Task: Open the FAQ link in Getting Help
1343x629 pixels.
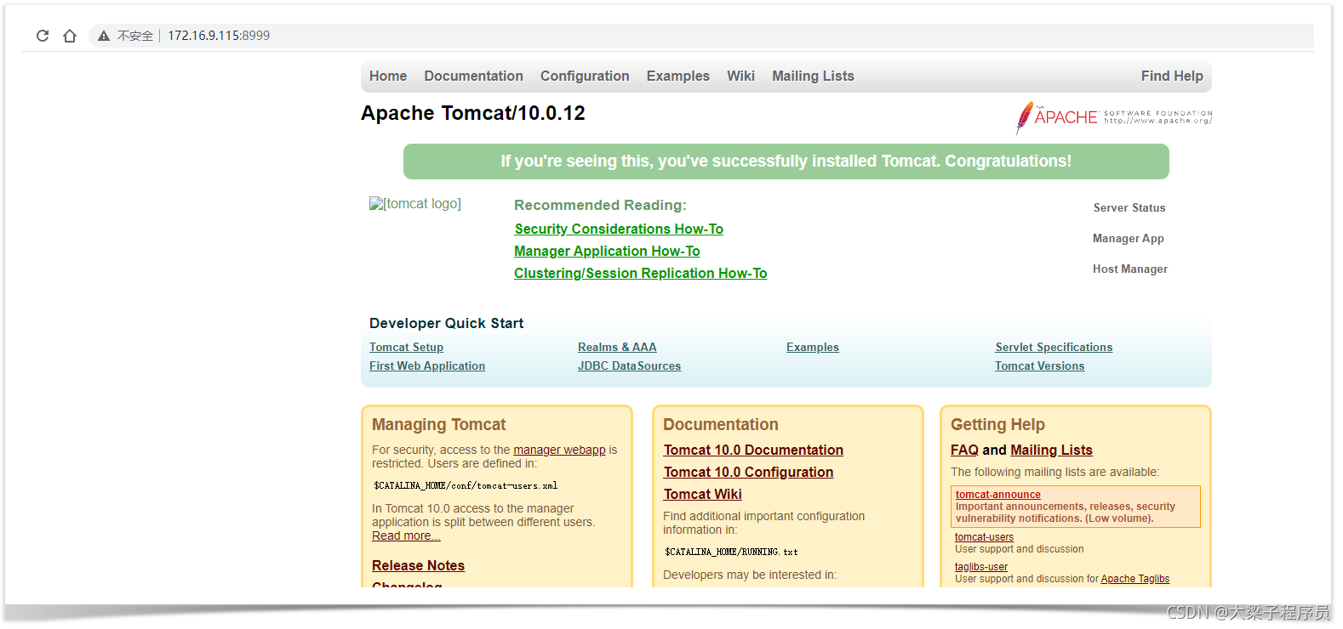Action: click(964, 450)
